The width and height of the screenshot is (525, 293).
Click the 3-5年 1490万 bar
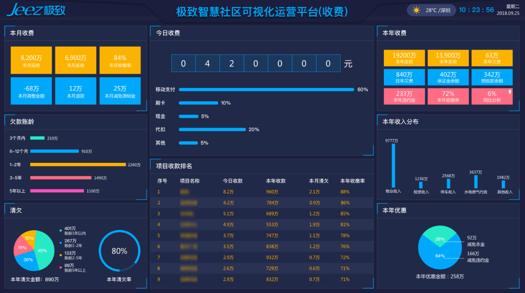(x=61, y=178)
